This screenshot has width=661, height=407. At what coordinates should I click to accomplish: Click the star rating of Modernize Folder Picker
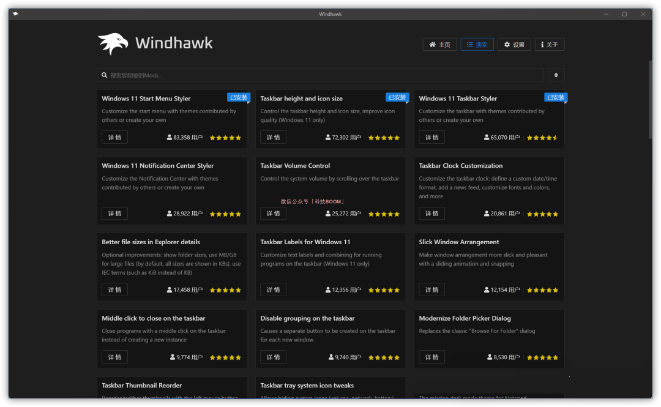(x=542, y=357)
